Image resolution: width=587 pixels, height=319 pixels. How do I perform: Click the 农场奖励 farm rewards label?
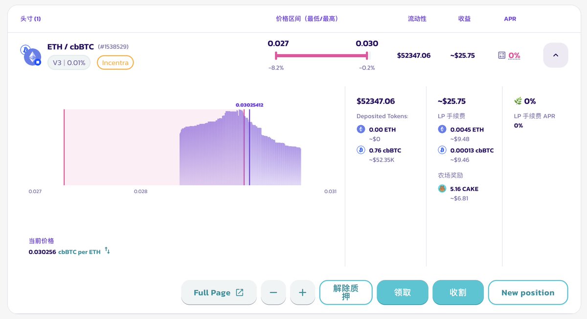[450, 175]
